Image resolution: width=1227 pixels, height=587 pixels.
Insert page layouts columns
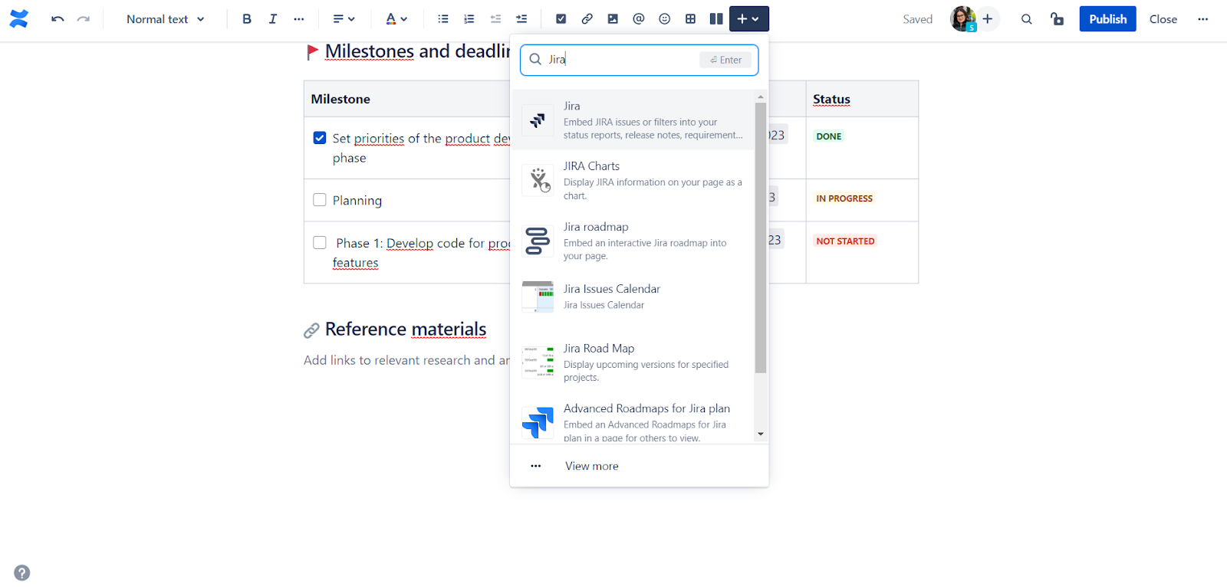coord(716,19)
